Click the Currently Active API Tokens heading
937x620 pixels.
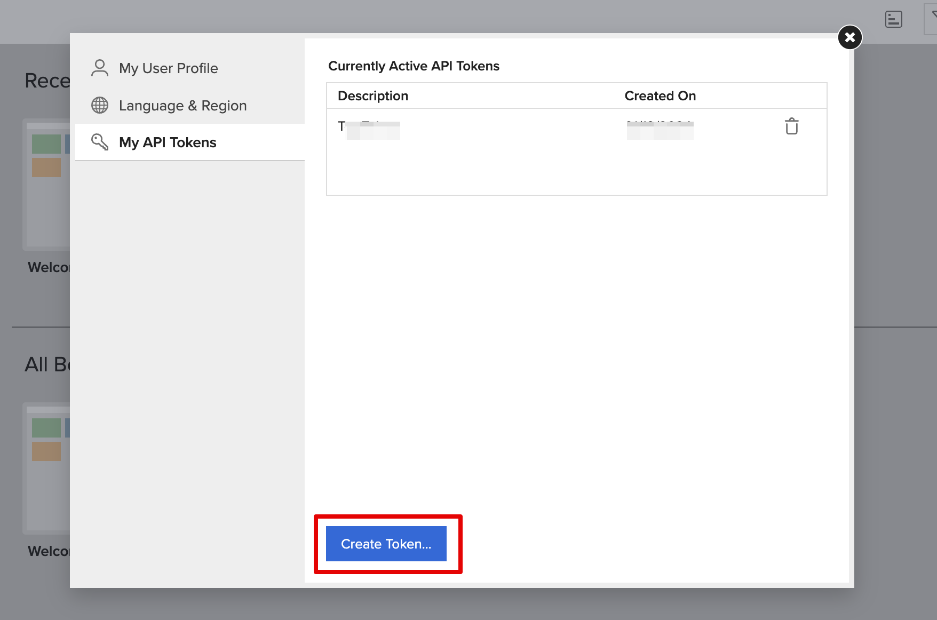pyautogui.click(x=414, y=66)
